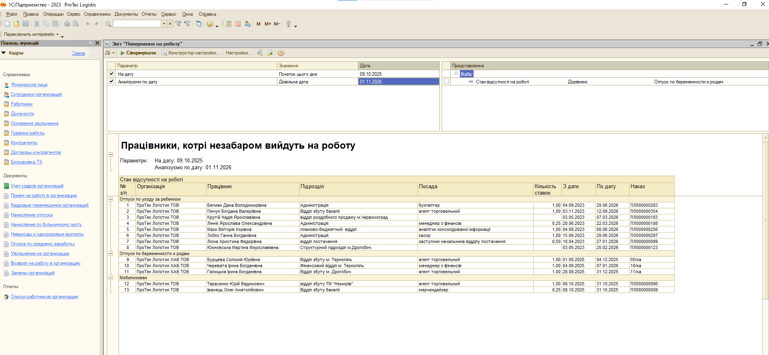The height and width of the screenshot is (355, 769).
Task: Collapse the 'Отпуск по уходу за ребенком' group
Action: pos(111,199)
